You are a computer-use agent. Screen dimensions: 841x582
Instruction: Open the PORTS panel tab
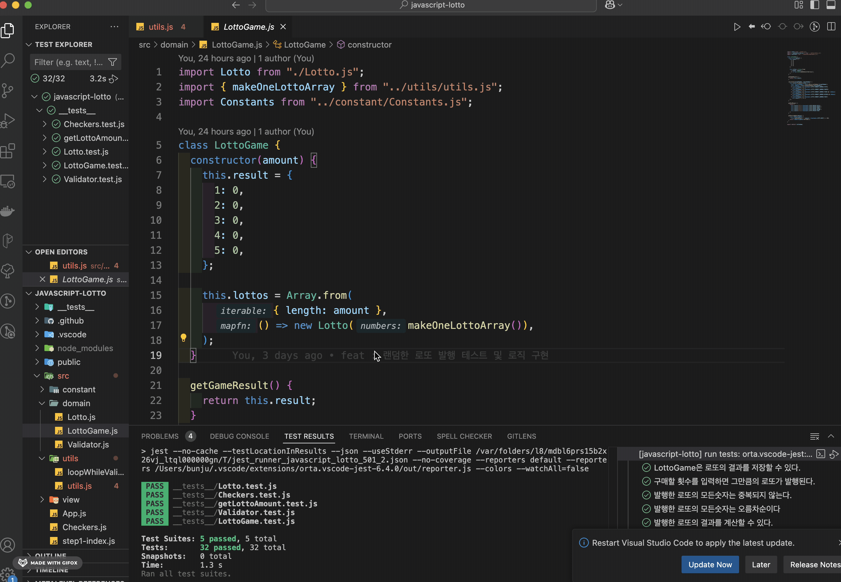(x=410, y=436)
